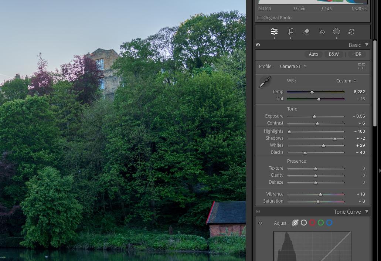Click the ƒ / 4.5 aperture text
381x261 pixels.
click(326, 9)
